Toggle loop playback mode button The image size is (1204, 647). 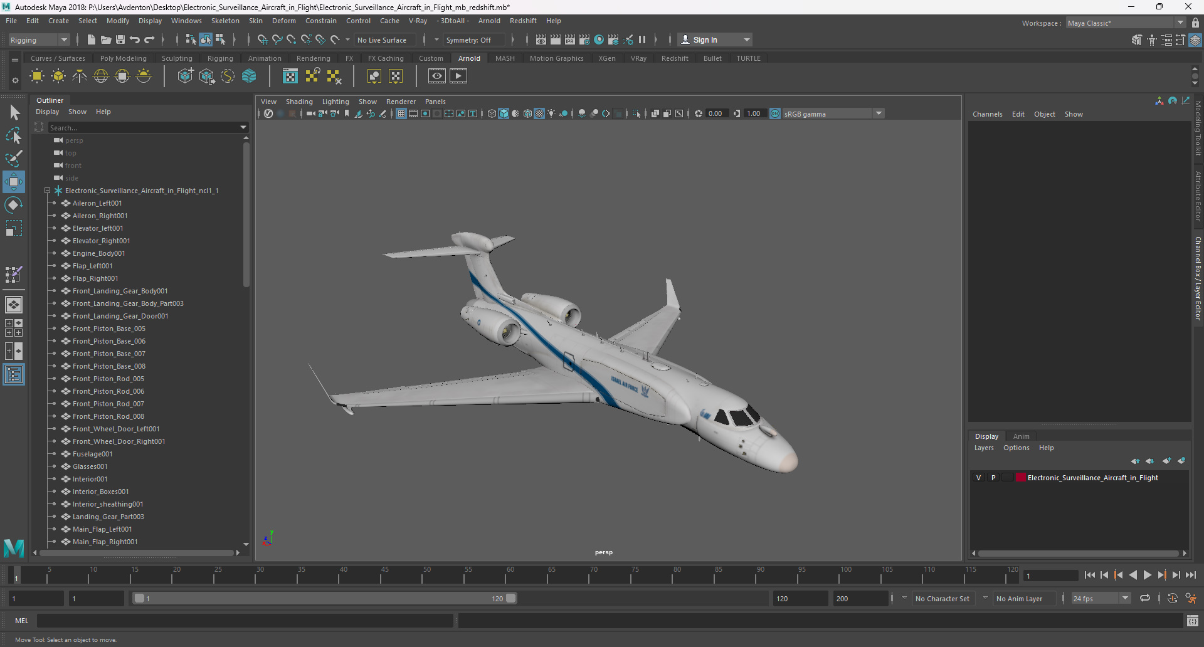pyautogui.click(x=1145, y=599)
